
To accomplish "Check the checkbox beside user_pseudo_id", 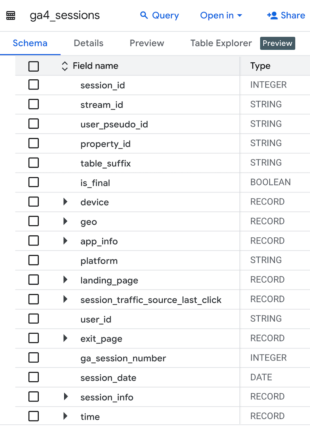I will tap(33, 123).
